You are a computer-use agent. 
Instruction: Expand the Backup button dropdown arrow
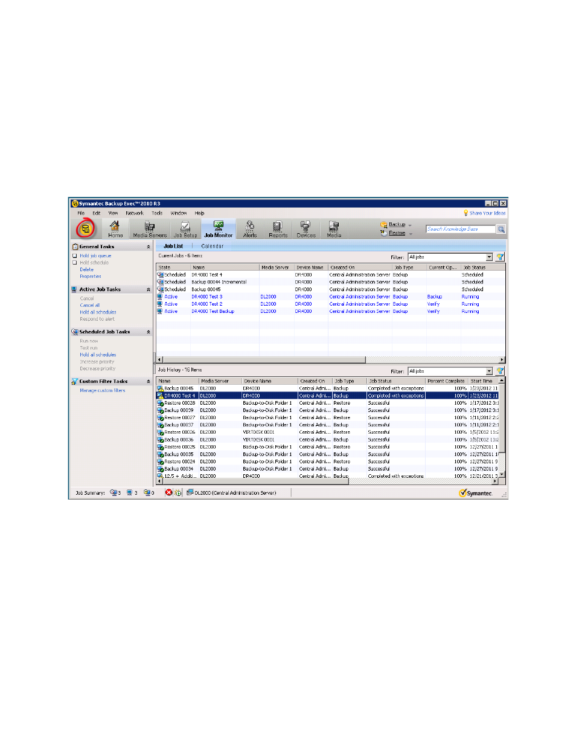(410, 225)
